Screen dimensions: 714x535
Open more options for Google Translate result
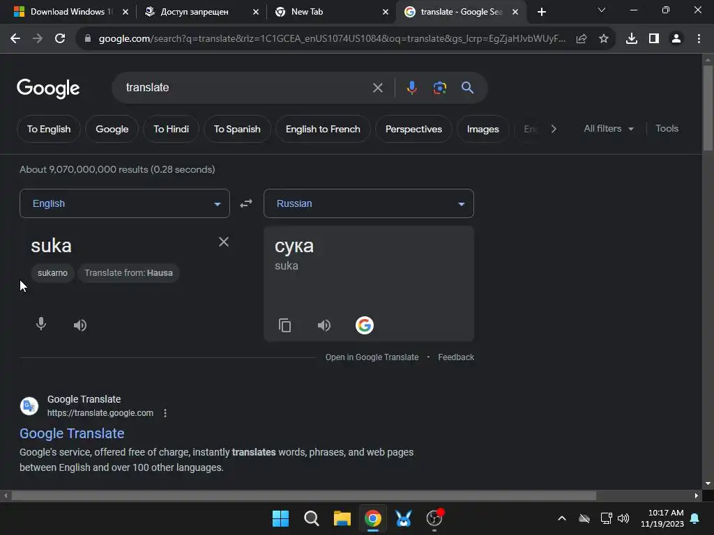[165, 413]
